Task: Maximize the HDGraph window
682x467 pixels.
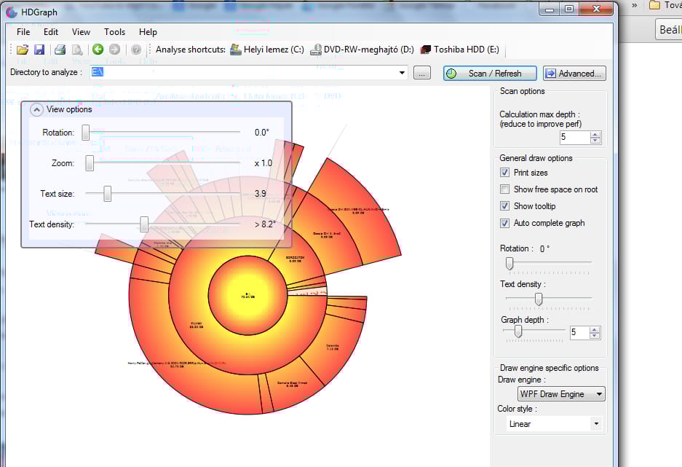Action: (x=569, y=9)
